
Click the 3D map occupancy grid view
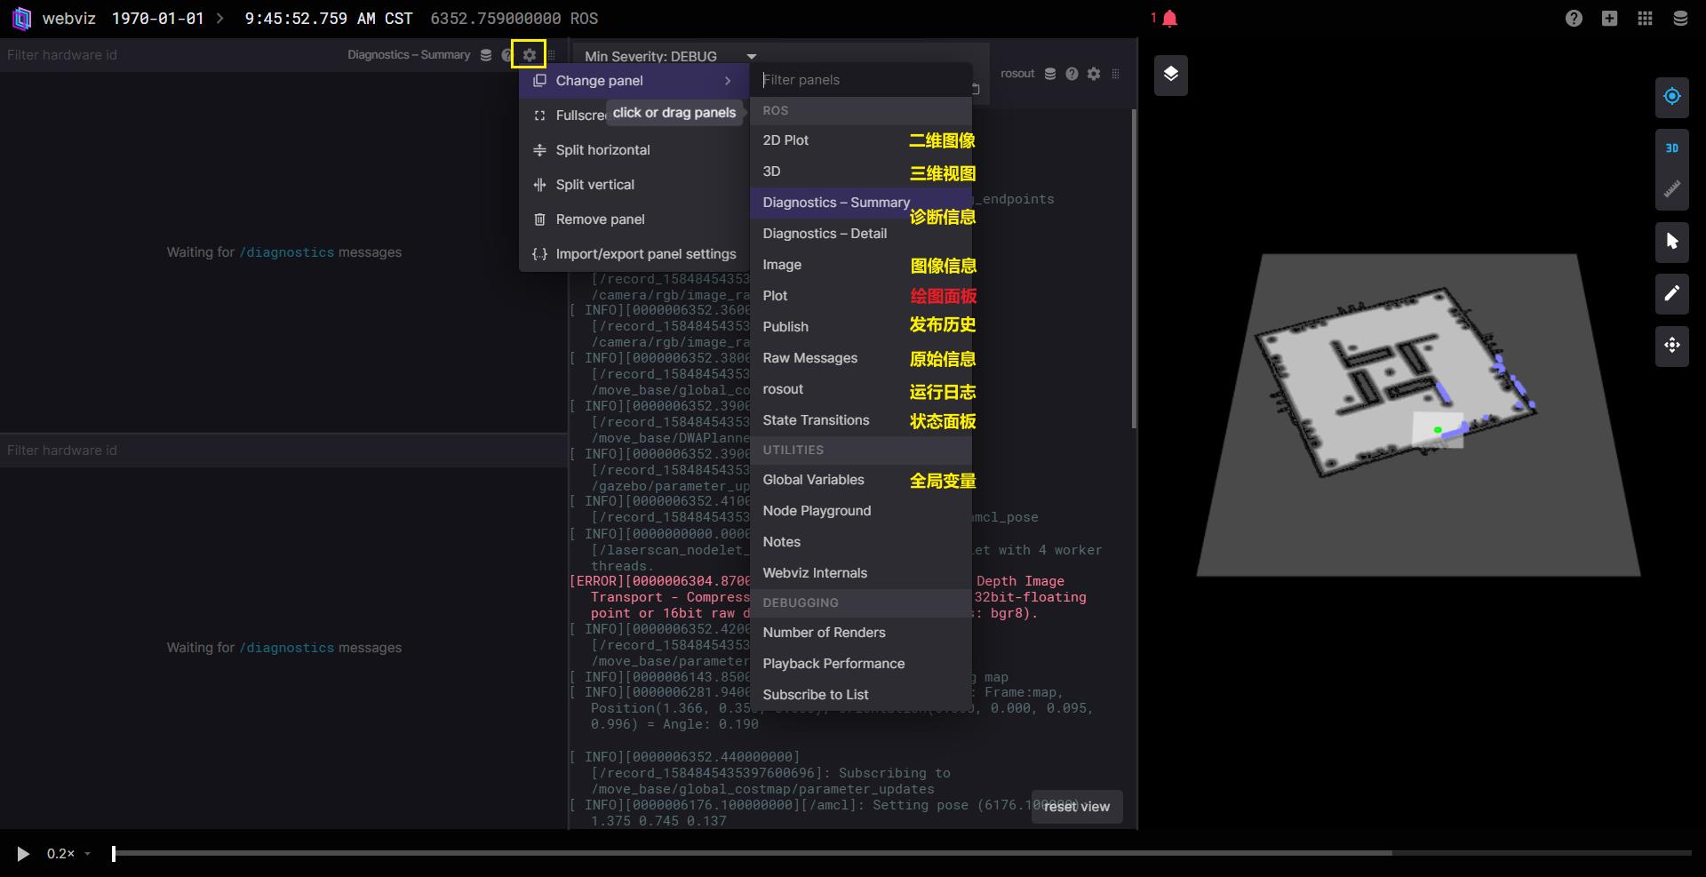(1395, 382)
